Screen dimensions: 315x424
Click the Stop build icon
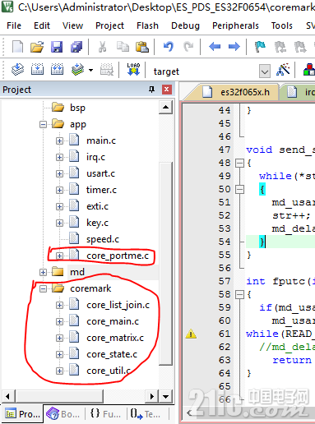click(x=107, y=70)
